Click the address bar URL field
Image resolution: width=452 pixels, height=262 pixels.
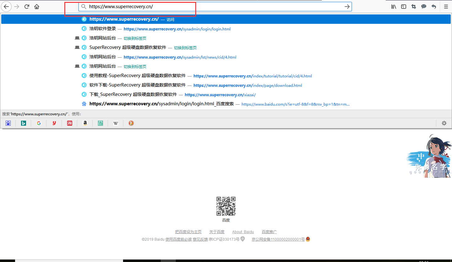215,7
